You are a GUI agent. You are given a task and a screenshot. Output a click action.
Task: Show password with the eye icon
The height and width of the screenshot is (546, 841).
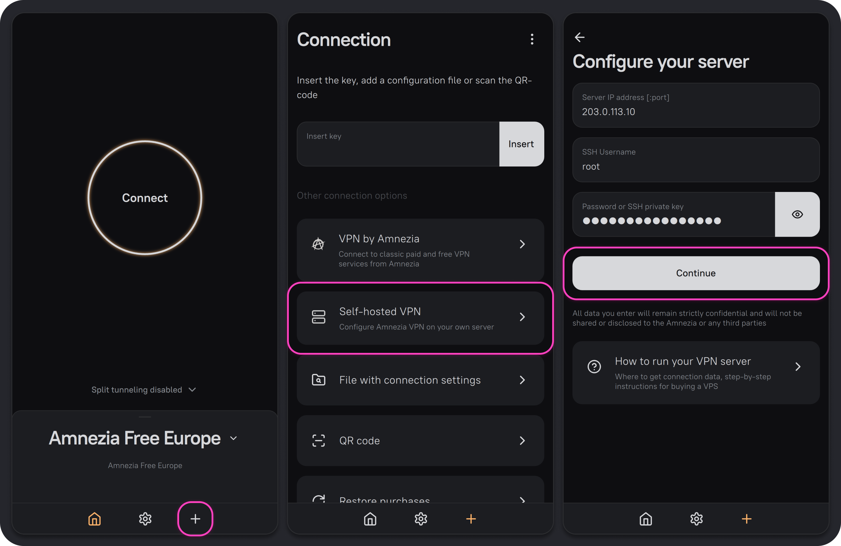[x=797, y=214]
